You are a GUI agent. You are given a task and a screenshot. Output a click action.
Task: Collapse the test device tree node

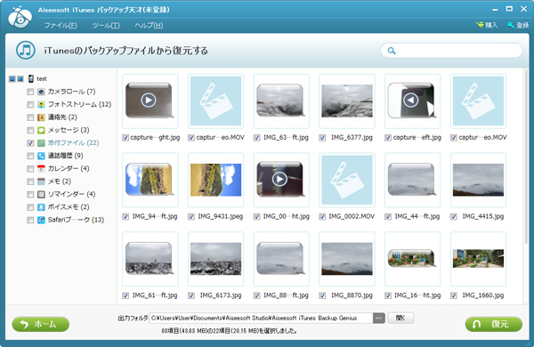click(12, 79)
